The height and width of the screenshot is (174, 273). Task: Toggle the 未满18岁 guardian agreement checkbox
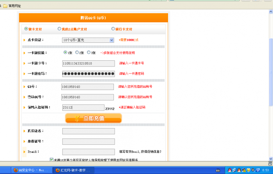pos(51,159)
